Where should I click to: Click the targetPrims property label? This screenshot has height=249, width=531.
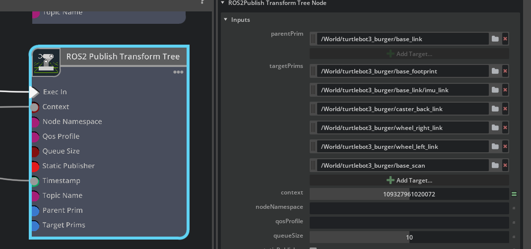(x=286, y=66)
